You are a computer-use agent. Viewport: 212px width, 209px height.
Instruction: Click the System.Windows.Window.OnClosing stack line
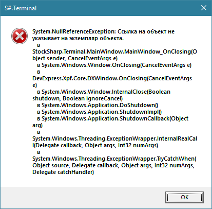(114, 65)
